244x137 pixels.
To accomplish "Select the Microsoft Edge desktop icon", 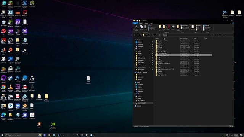I will click(x=3, y=116).
